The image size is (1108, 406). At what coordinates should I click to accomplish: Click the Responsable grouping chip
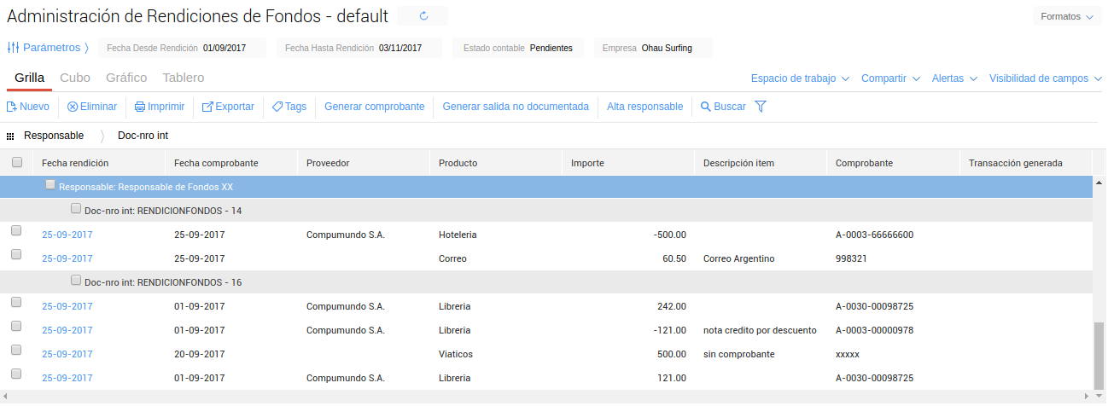[54, 136]
